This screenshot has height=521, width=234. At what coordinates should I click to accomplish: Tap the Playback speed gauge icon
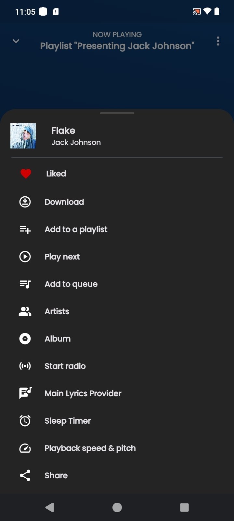25,448
